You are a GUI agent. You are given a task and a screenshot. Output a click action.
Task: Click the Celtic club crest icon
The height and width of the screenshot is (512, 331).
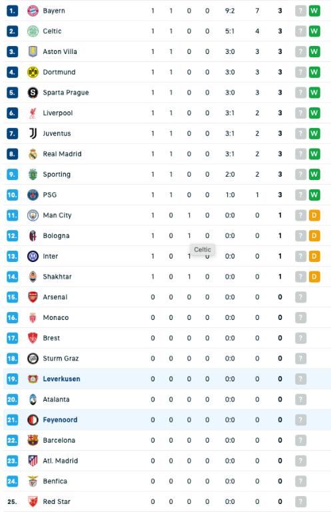(x=33, y=31)
